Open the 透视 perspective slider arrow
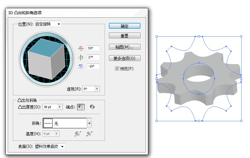The image size is (250, 158). pyautogui.click(x=97, y=89)
